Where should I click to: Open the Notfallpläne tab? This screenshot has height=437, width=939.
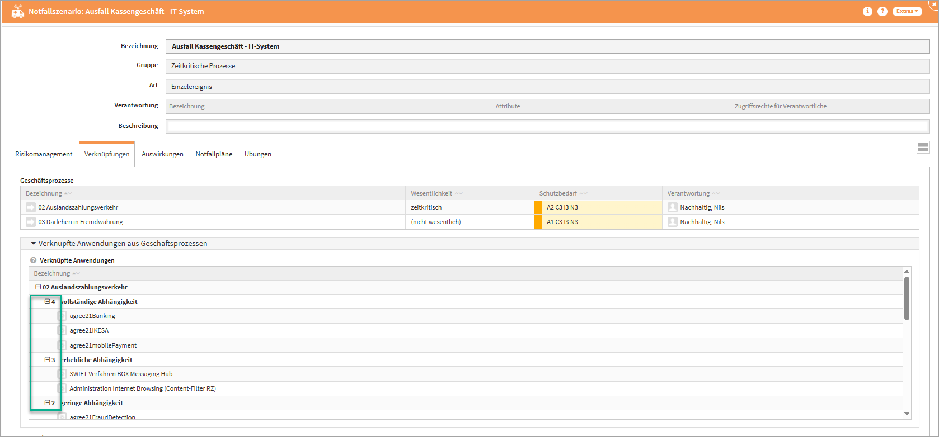click(214, 154)
